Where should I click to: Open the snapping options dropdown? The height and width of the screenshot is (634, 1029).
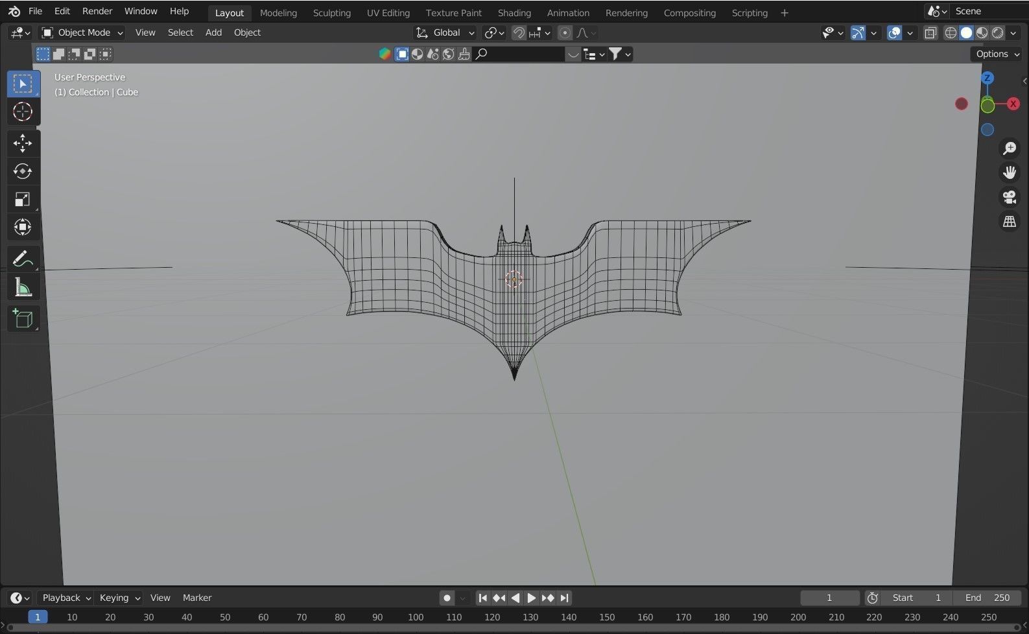[x=540, y=32]
